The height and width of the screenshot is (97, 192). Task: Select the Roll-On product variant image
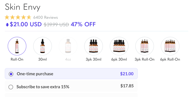tap(17, 46)
